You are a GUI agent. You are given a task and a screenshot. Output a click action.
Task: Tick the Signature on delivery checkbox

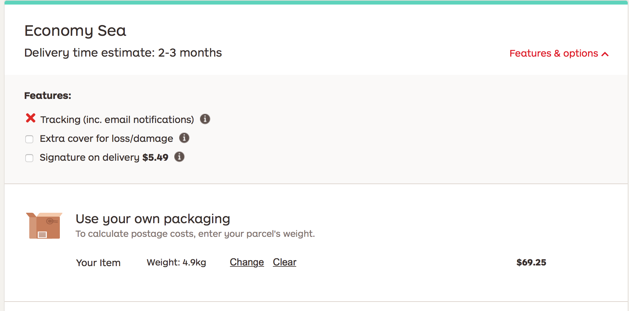pyautogui.click(x=29, y=158)
